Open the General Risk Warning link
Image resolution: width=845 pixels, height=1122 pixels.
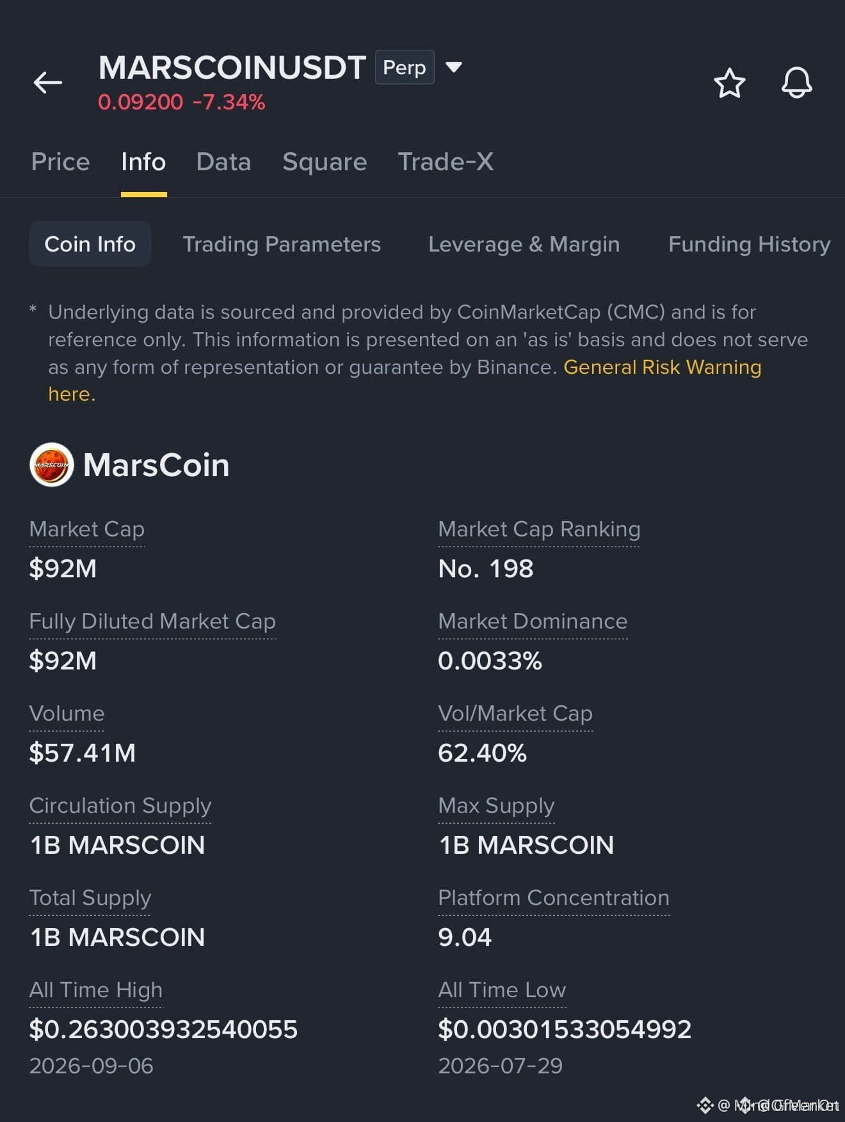pyautogui.click(x=662, y=367)
